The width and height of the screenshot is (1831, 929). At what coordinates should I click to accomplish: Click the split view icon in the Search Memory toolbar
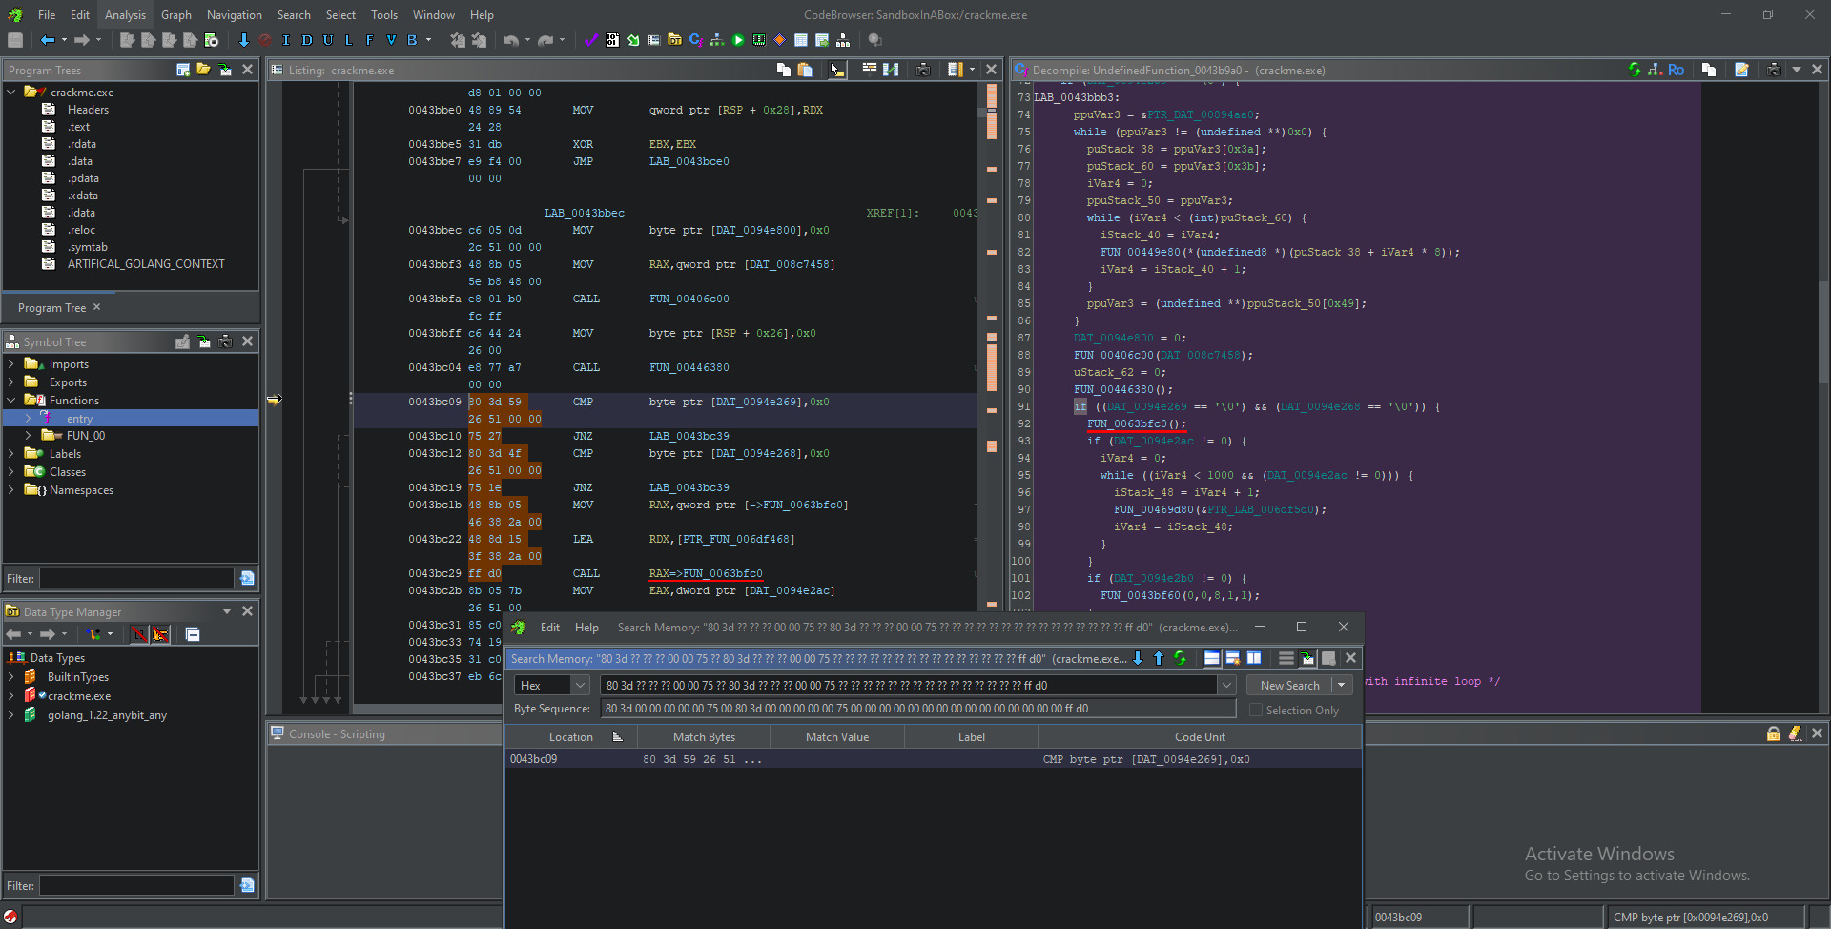1254,658
